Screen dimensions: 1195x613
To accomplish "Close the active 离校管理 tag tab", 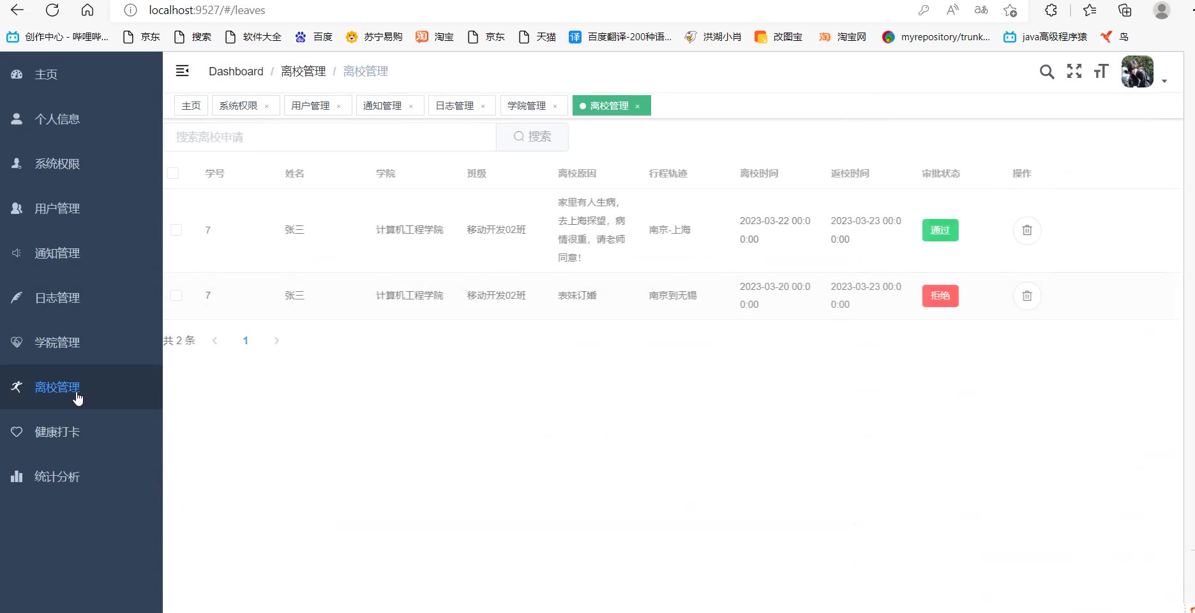I will point(638,106).
